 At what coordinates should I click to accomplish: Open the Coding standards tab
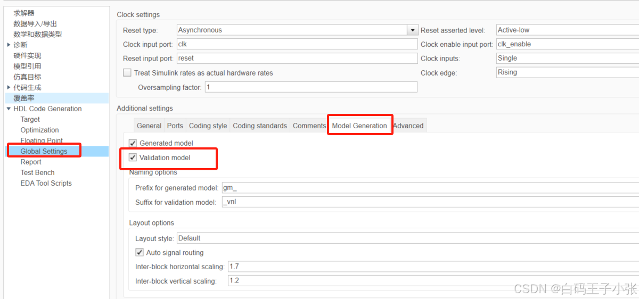click(260, 126)
